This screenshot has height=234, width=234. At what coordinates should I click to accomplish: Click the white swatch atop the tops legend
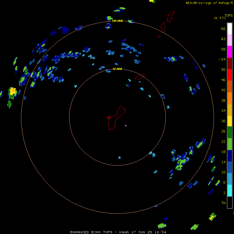pyautogui.click(x=230, y=29)
